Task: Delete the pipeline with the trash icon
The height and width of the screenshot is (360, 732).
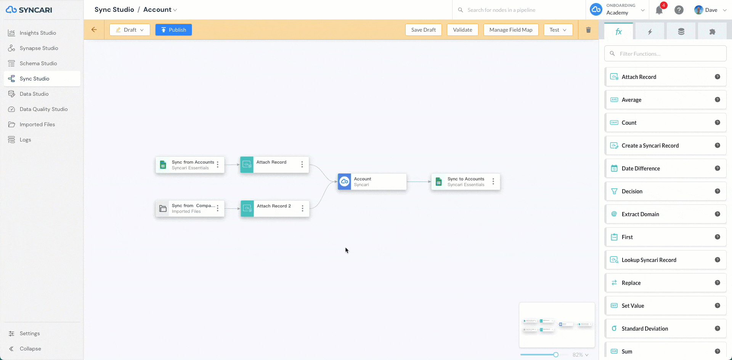Action: [588, 30]
